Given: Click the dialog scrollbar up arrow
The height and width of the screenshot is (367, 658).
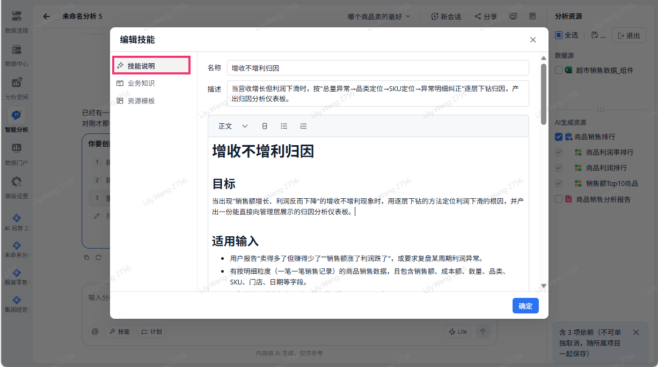Looking at the screenshot, I should pyautogui.click(x=544, y=58).
